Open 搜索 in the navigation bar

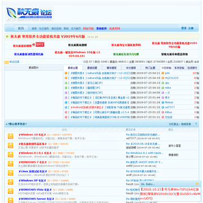(34, 29)
